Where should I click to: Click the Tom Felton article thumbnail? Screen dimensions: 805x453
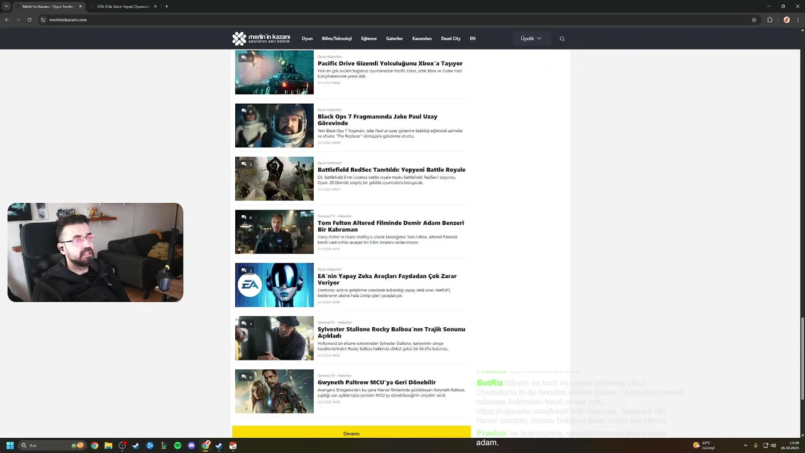pos(274,232)
